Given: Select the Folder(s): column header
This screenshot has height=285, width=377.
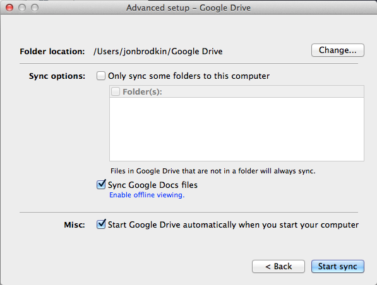Looking at the screenshot, I should click(x=237, y=91).
